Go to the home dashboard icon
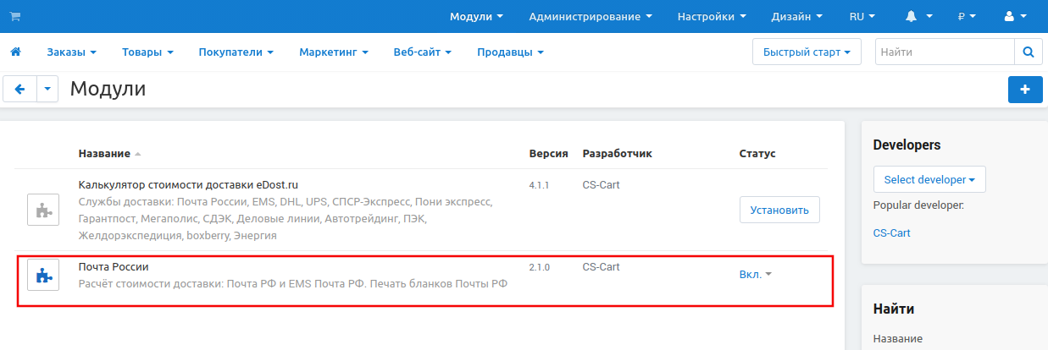This screenshot has width=1048, height=350. 15,52
